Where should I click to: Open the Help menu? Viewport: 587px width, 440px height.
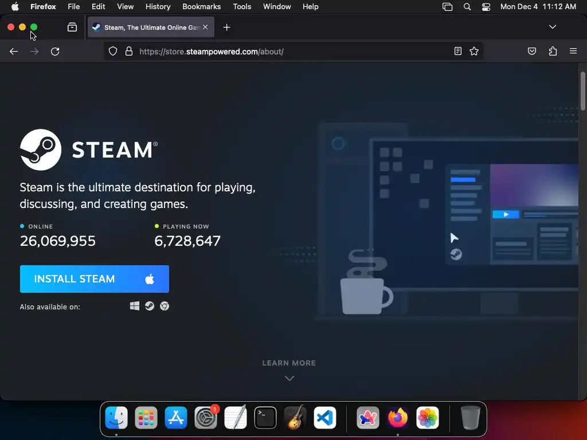pos(310,6)
